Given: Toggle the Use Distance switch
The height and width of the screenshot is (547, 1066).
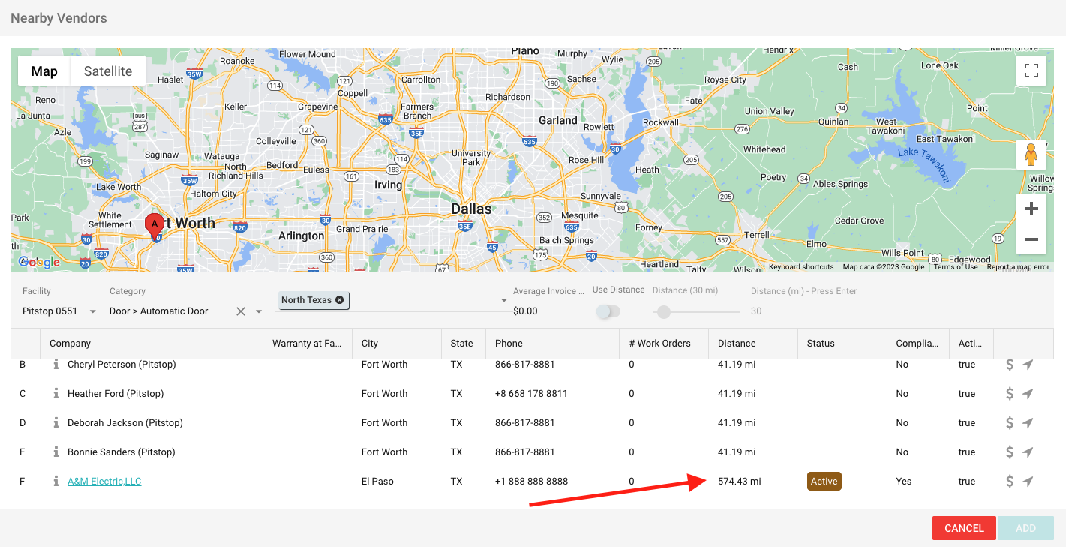Looking at the screenshot, I should [608, 311].
